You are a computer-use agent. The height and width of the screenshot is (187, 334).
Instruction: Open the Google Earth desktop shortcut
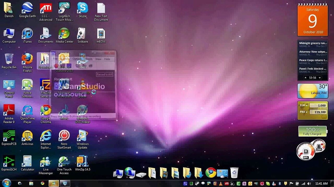point(27,10)
